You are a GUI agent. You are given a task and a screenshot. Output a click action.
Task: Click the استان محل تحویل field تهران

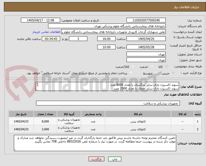146,54
